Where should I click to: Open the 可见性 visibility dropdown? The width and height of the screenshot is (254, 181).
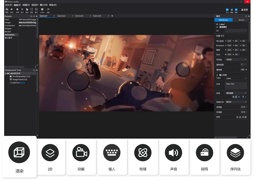click(236, 60)
